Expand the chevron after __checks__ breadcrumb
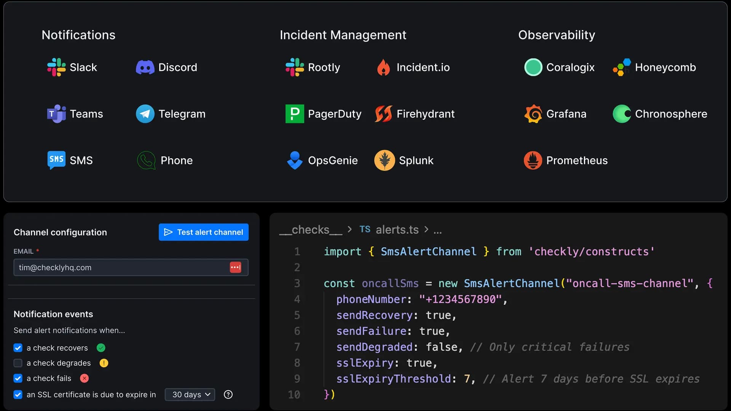 pyautogui.click(x=350, y=229)
